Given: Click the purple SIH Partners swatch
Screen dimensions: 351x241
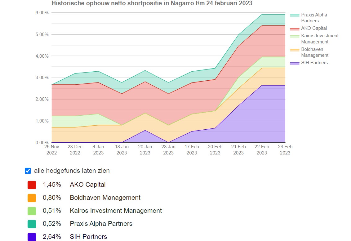Looking at the screenshot, I should pyautogui.click(x=32, y=237).
